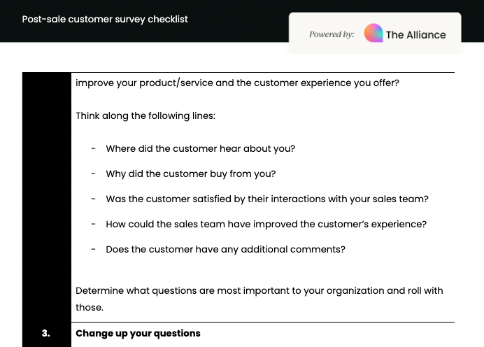Select "Where did the customer hear about you?" line
Screen dimensions: 484x347
(200, 148)
